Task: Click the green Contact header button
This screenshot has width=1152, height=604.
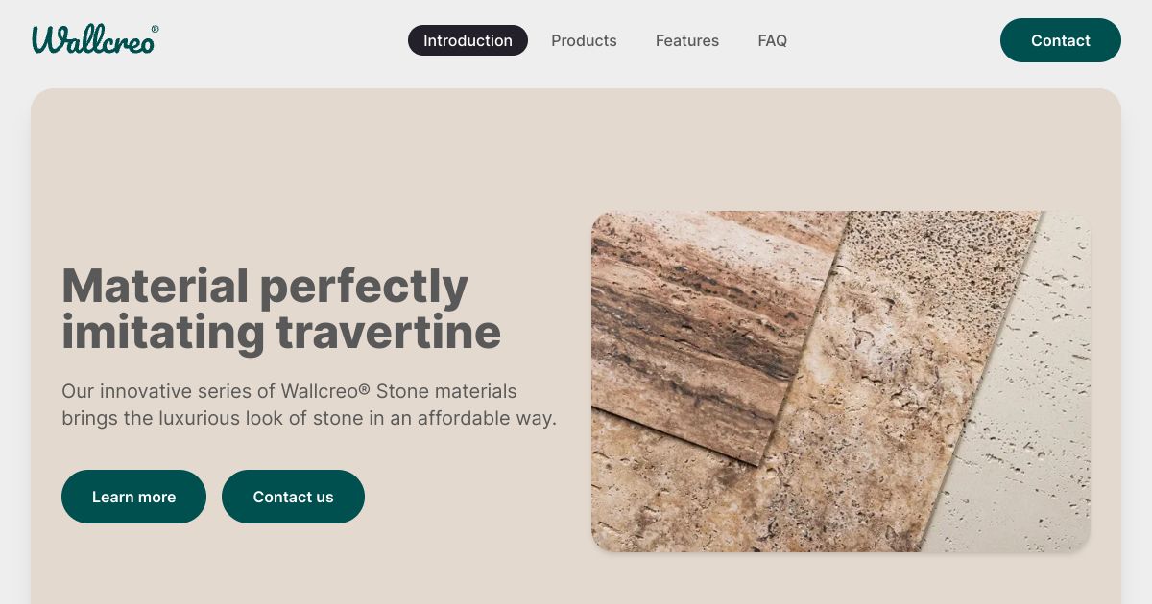Action: [1060, 40]
